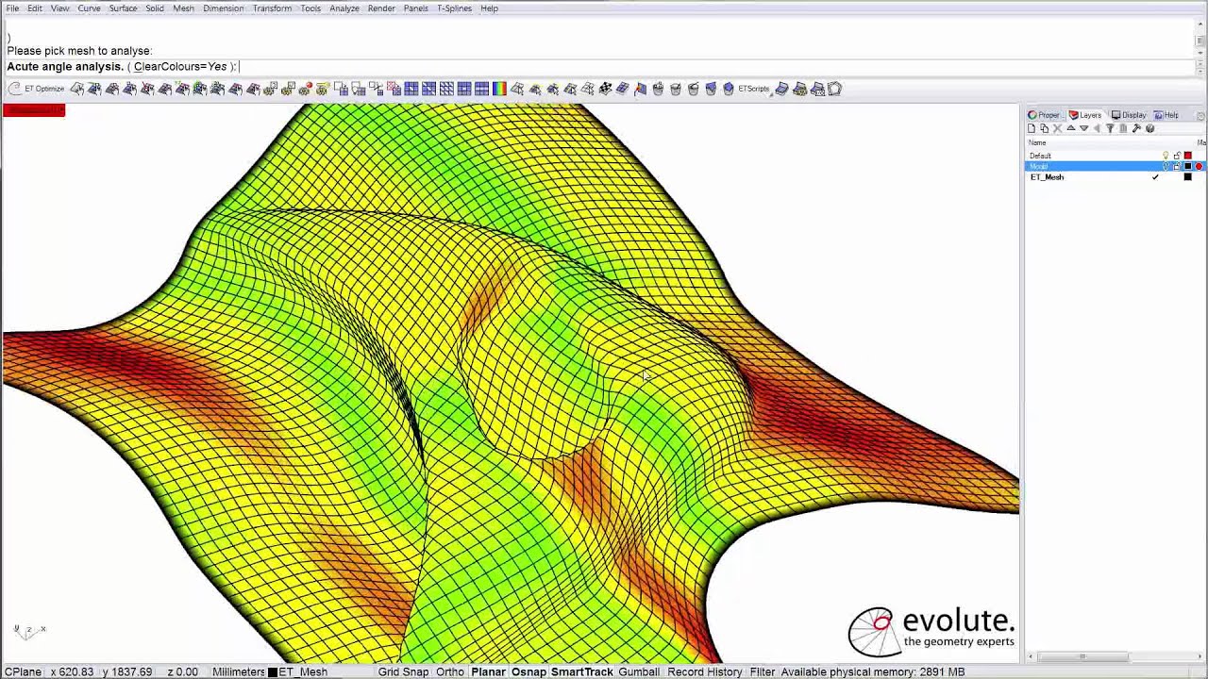Open the Transform menu
Viewport: 1208px width, 679px height.
click(272, 8)
